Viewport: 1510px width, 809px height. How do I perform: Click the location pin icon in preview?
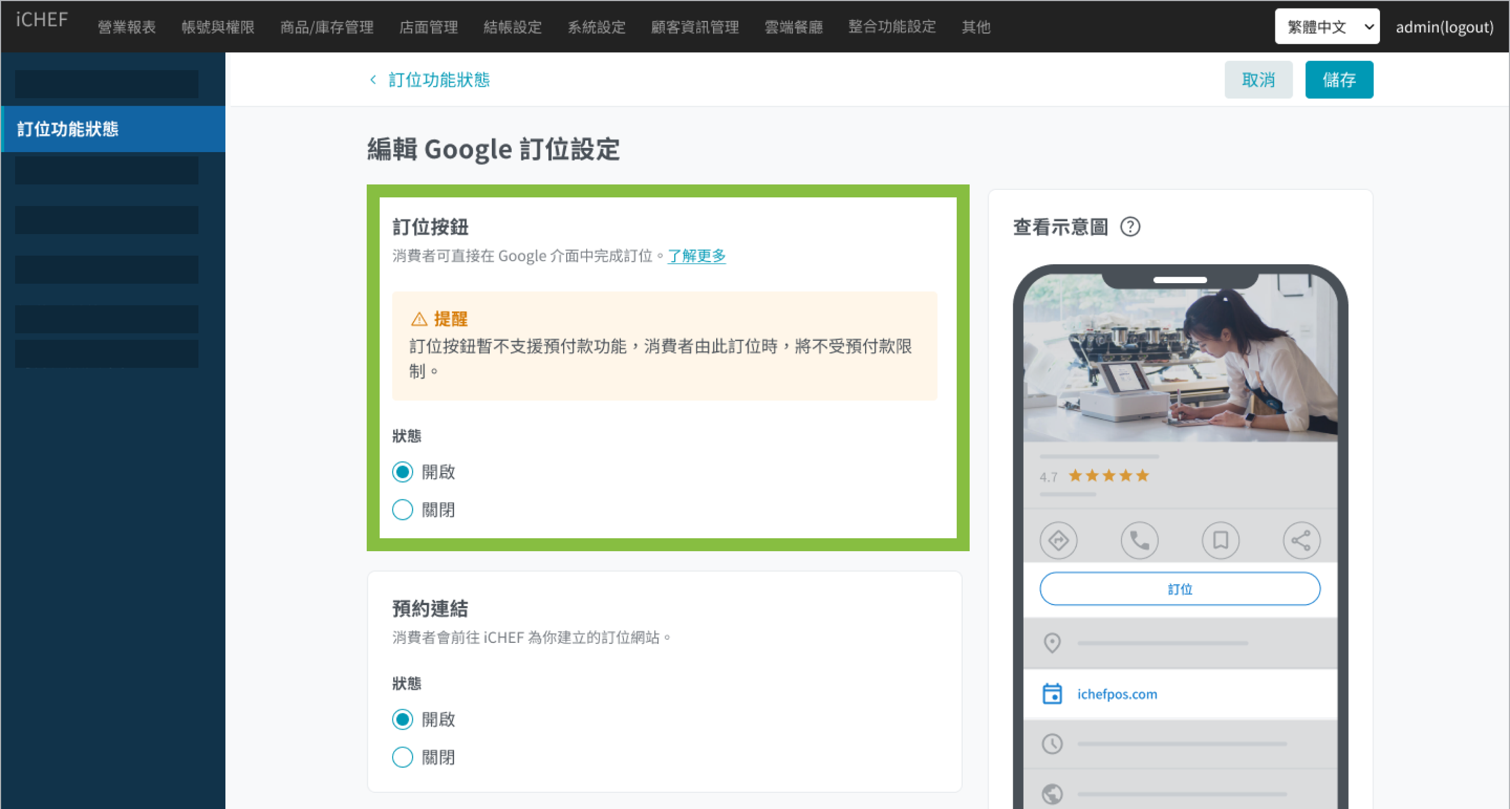[1052, 642]
